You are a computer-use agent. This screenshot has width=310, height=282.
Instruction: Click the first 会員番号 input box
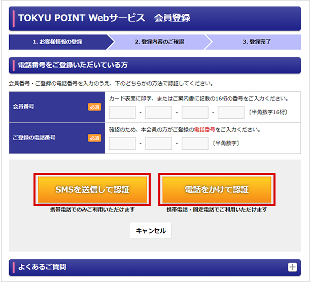(122, 112)
